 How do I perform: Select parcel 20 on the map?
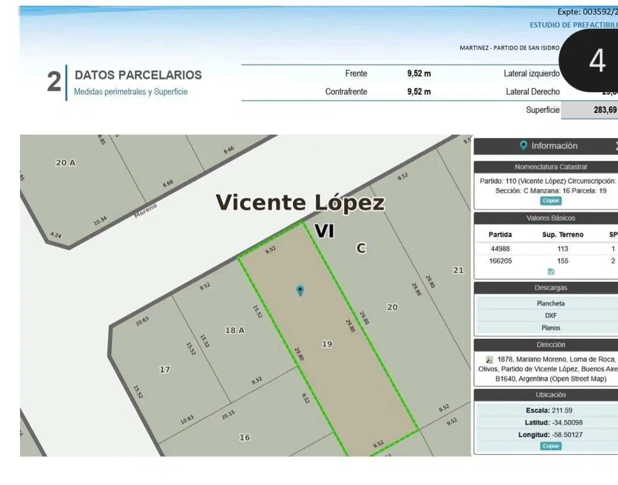[x=392, y=307]
